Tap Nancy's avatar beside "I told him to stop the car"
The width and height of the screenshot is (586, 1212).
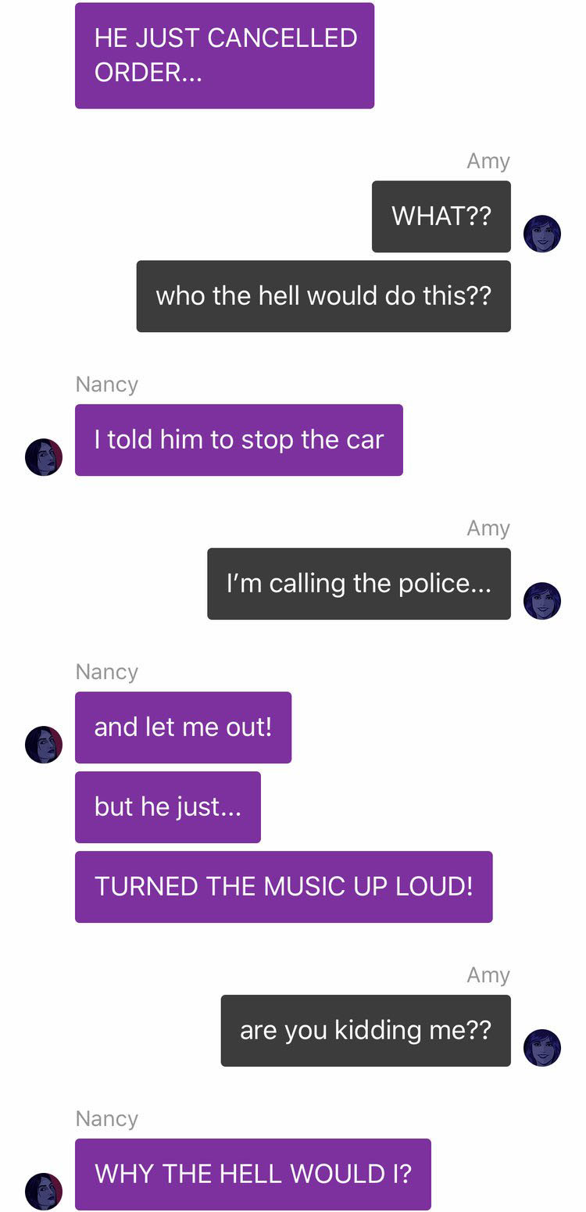[44, 457]
